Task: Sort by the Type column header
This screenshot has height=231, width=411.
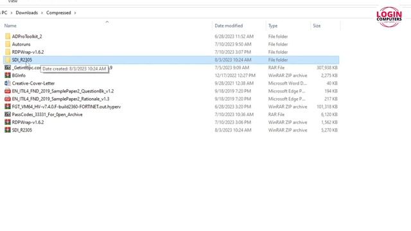Action: [x=272, y=26]
